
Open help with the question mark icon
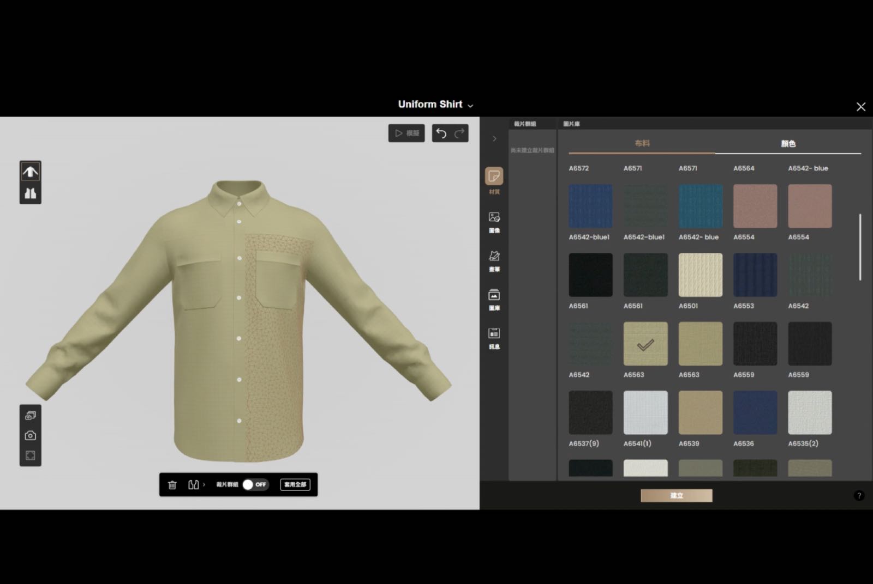pyautogui.click(x=859, y=496)
